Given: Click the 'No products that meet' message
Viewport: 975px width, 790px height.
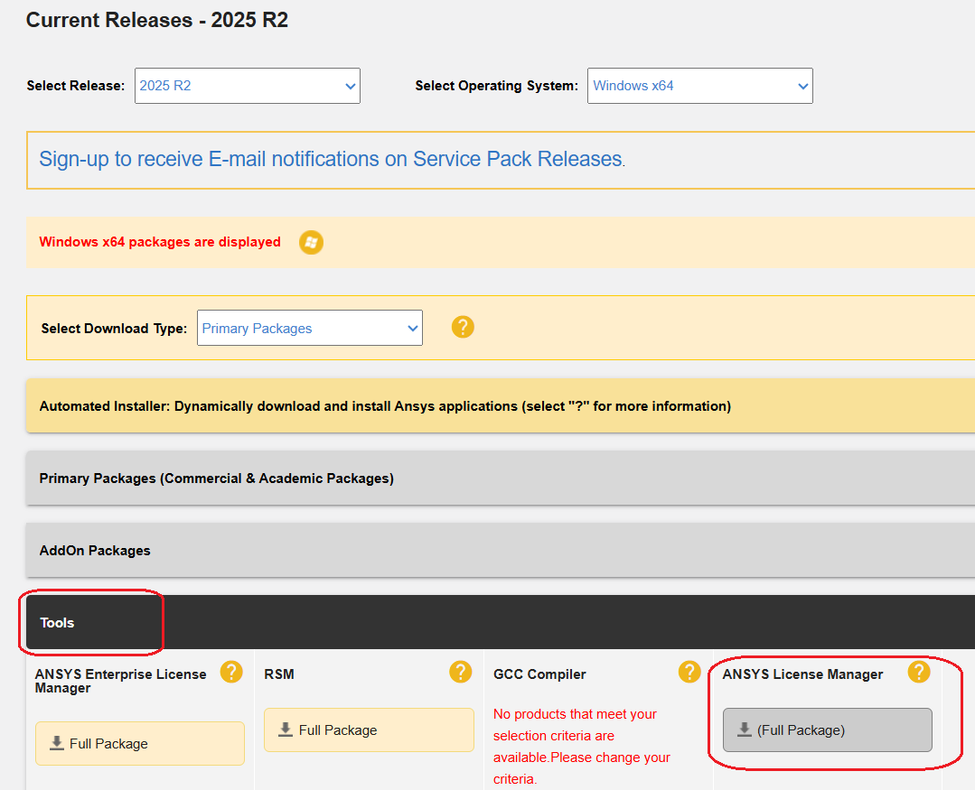Looking at the screenshot, I should click(x=581, y=747).
